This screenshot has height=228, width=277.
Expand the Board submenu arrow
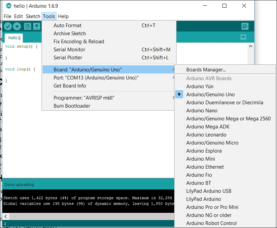173,69
